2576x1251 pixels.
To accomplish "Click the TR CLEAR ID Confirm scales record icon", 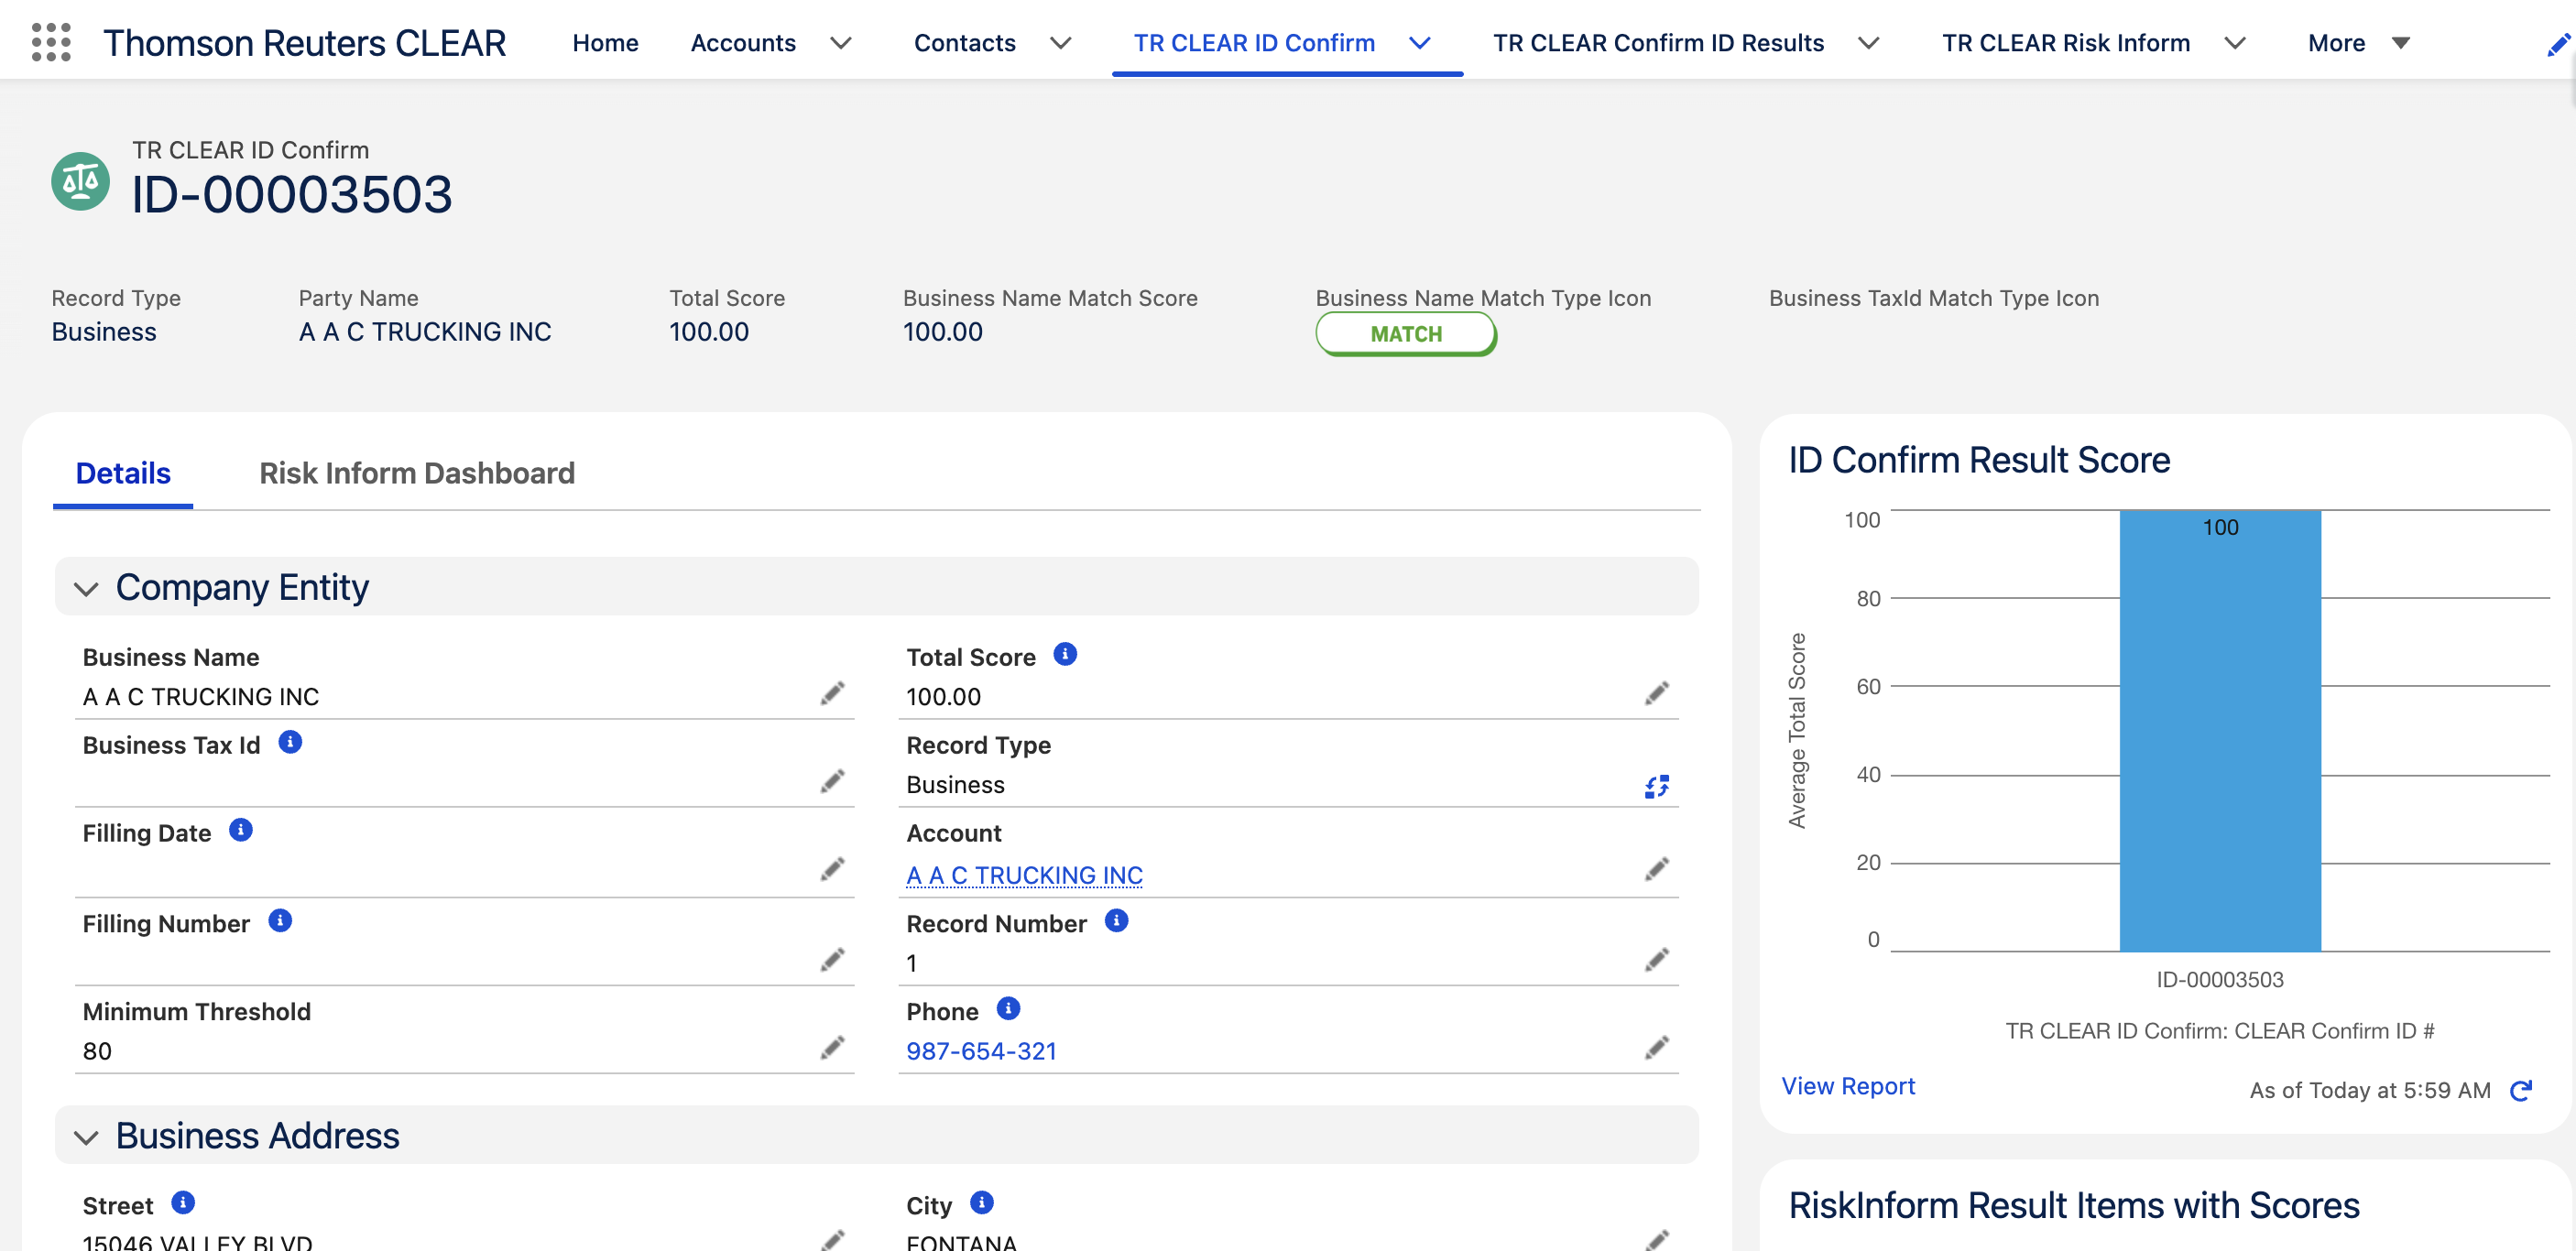I will pos(80,181).
